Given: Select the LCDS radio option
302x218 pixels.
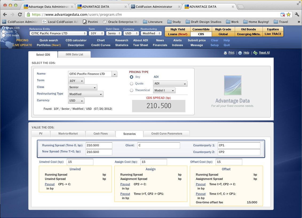Looking at the screenshot, I should tap(3, 31).
